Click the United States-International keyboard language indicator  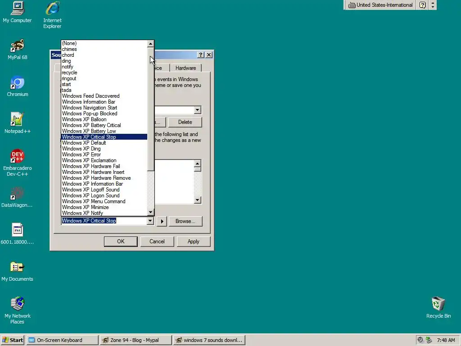coord(380,5)
